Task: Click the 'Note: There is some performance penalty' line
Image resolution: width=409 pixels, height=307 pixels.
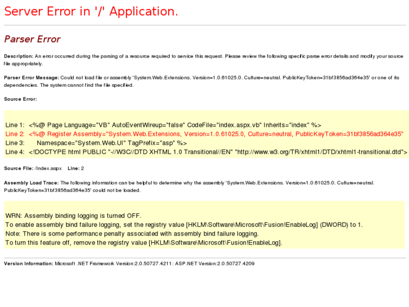Action: tap(132, 234)
